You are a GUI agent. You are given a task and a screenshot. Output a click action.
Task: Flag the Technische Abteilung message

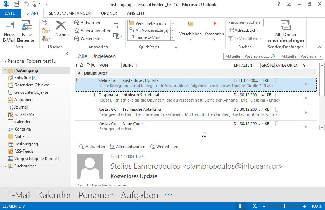305,113
